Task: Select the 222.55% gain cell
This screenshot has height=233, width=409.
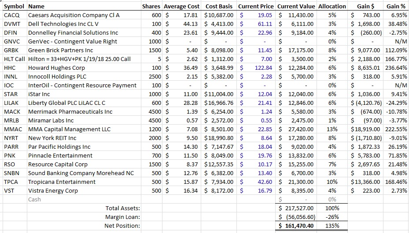Action: click(396, 129)
